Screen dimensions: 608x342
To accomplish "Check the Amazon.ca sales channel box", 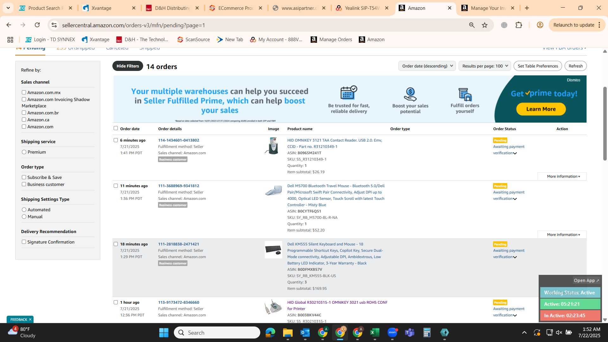I will 24,120.
